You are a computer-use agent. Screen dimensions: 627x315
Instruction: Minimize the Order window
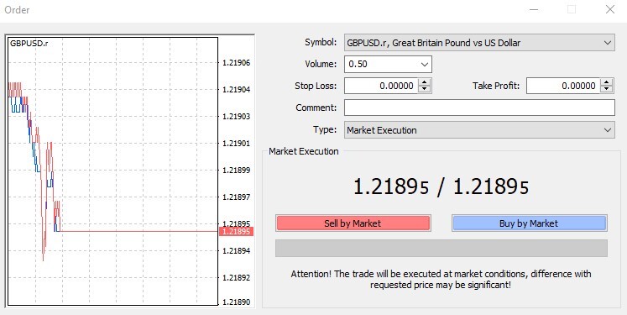[534, 9]
